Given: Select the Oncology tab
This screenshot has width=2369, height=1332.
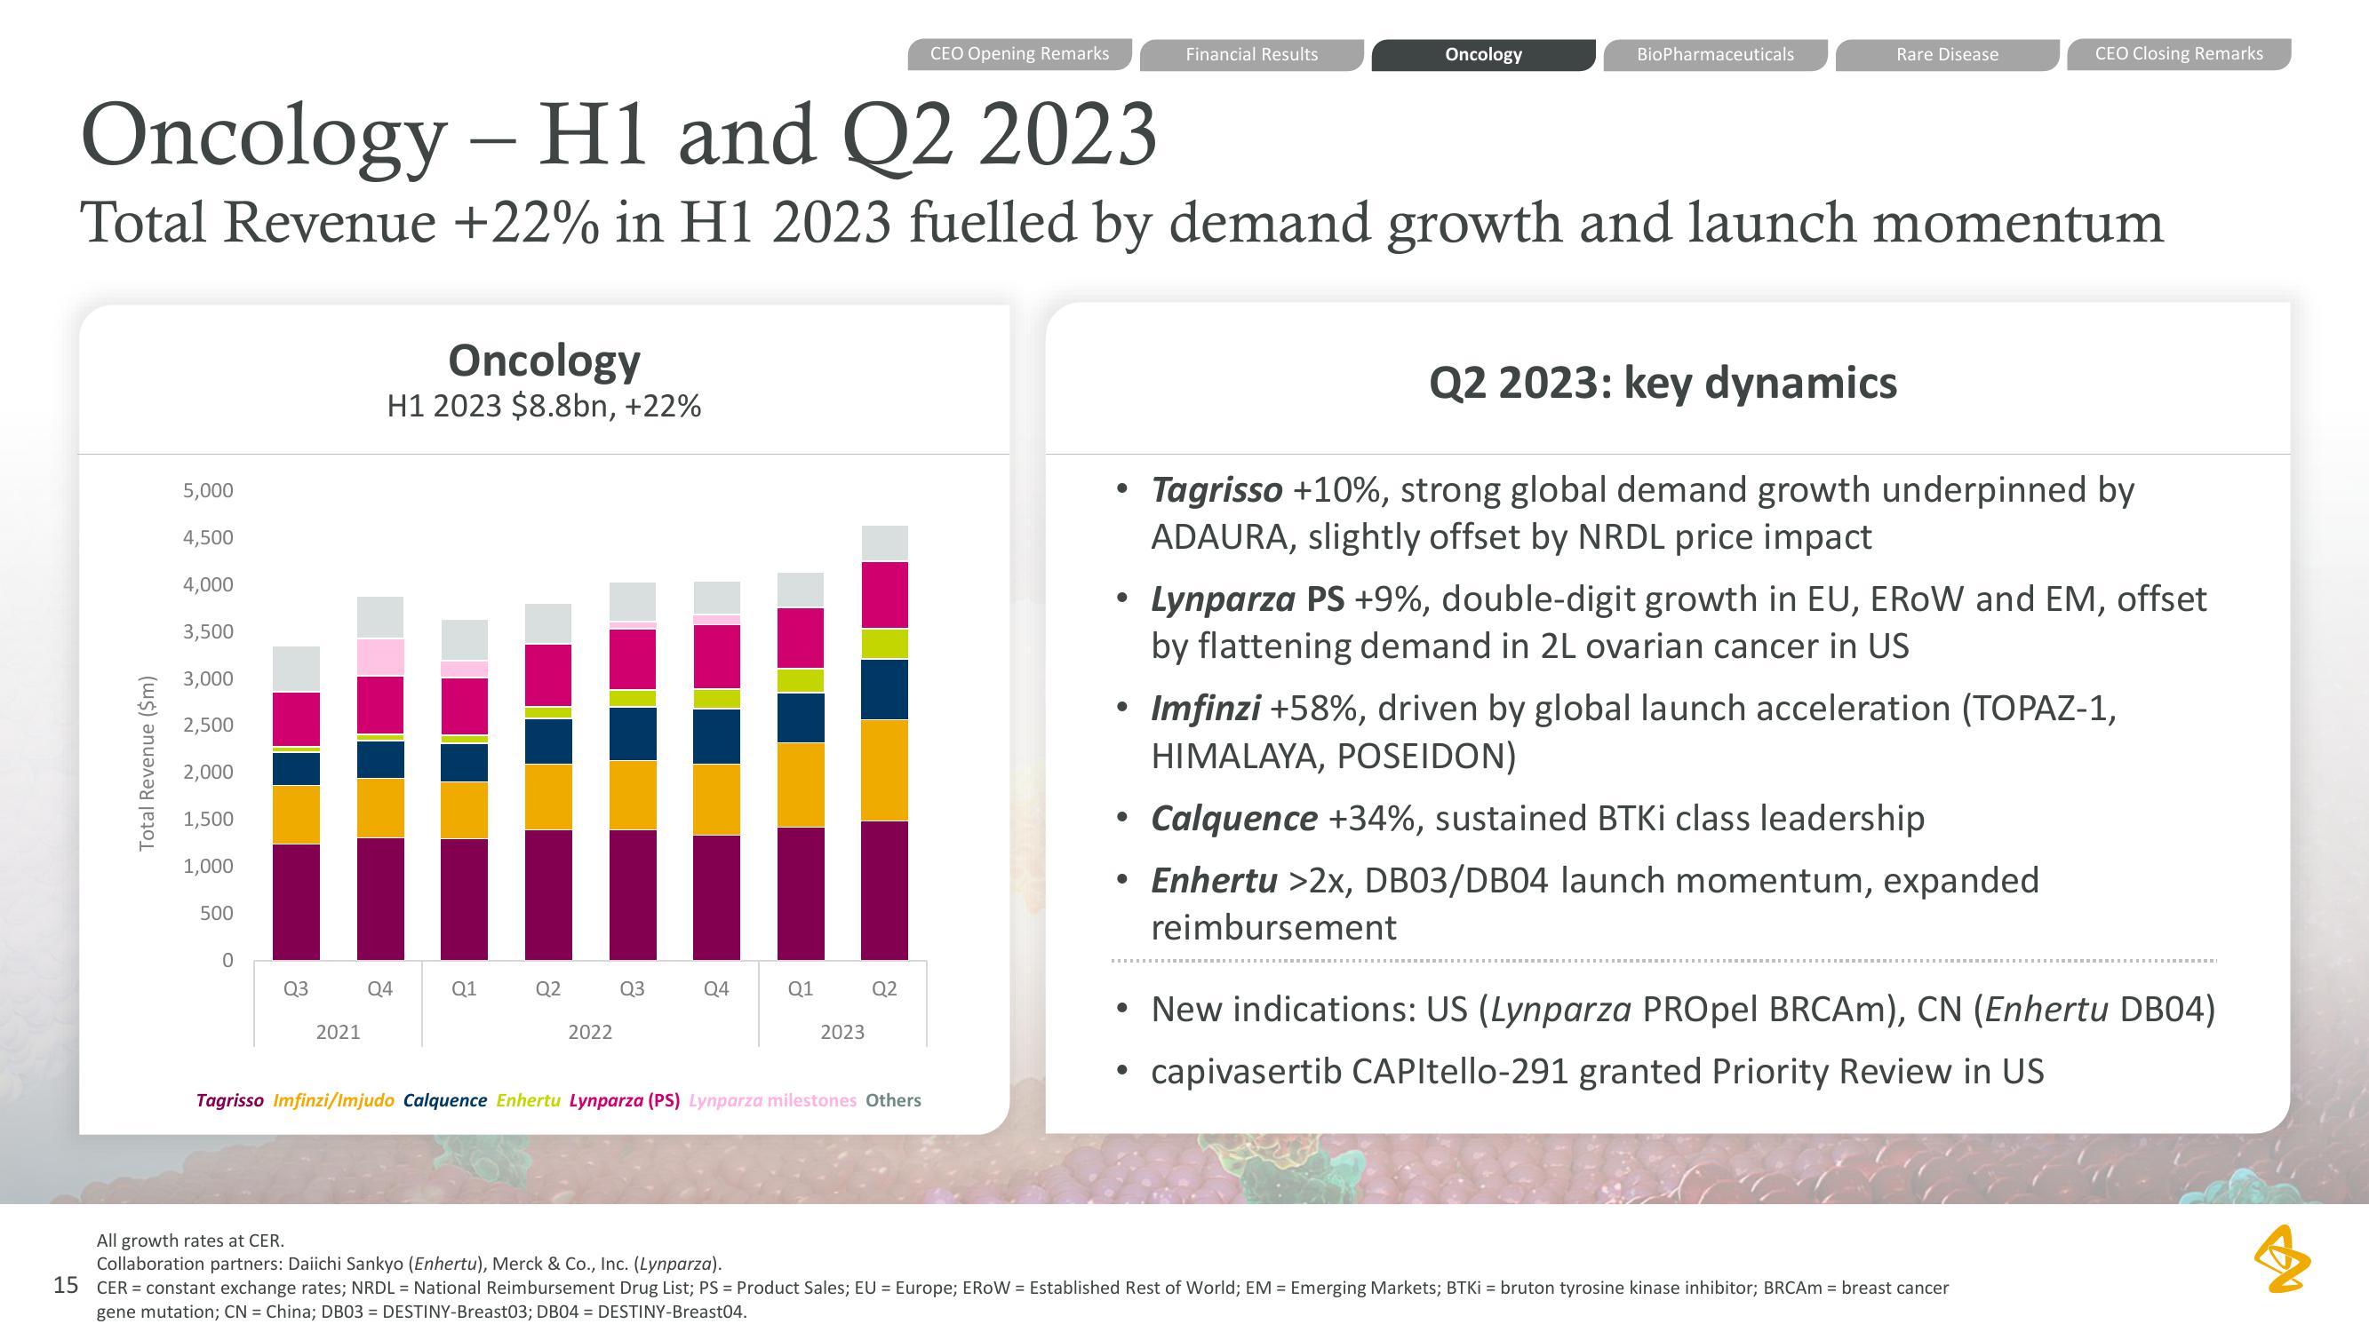Looking at the screenshot, I should [1482, 54].
